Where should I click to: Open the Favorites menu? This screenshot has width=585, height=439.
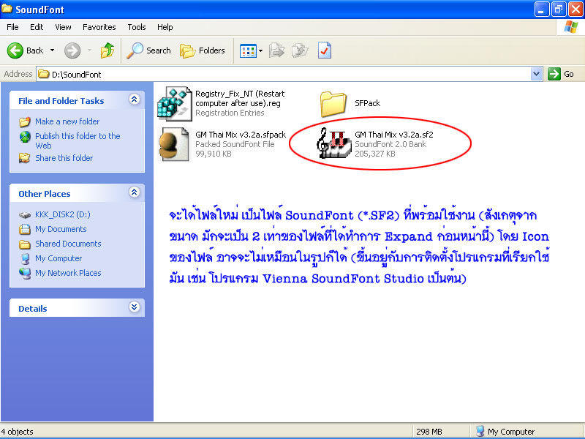point(99,27)
